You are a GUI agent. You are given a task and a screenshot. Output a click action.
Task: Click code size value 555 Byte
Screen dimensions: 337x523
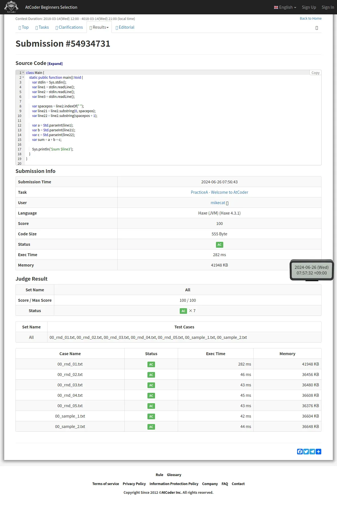tap(219, 234)
